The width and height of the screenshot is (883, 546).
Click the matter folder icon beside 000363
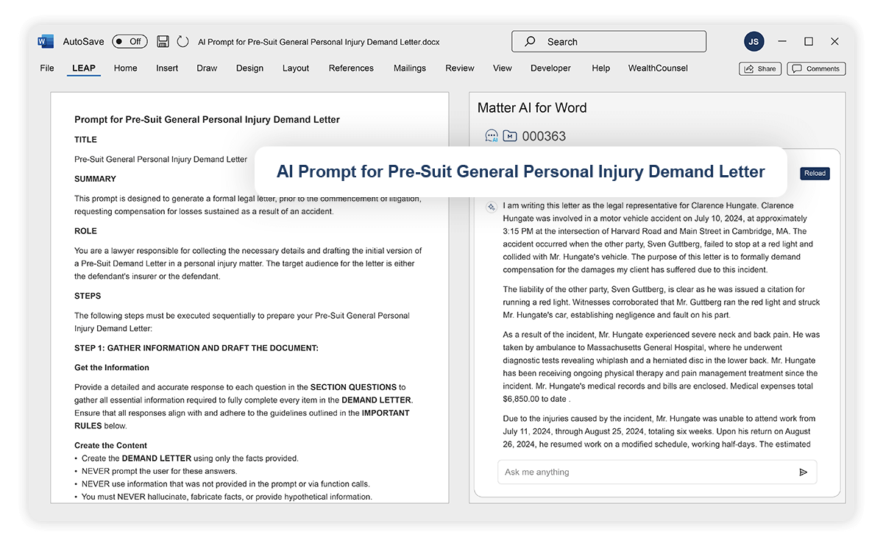click(510, 135)
